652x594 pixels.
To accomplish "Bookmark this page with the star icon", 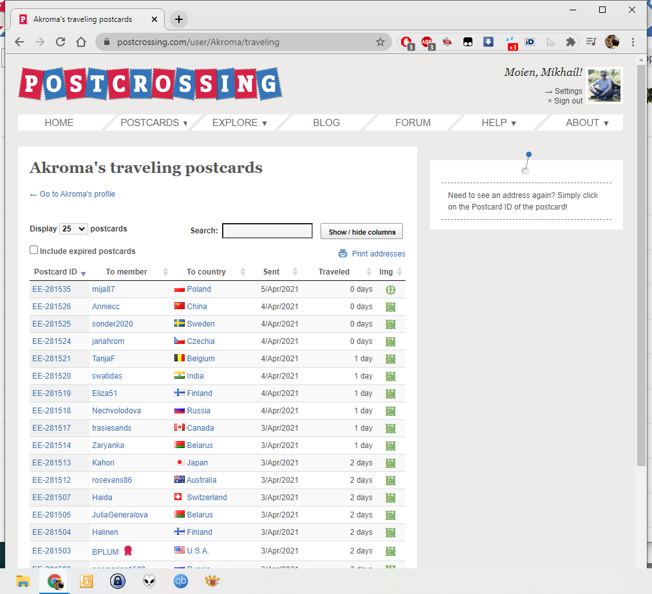I will [380, 42].
